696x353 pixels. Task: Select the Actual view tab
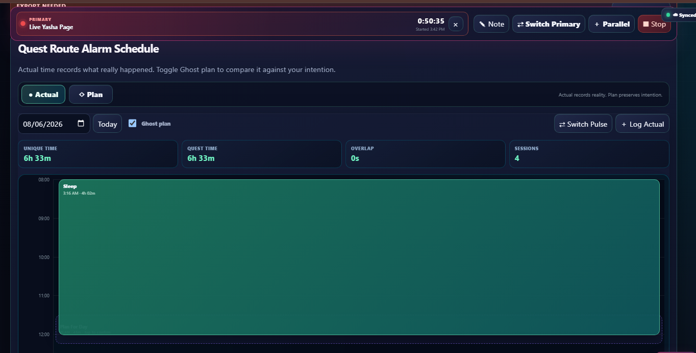[43, 95]
